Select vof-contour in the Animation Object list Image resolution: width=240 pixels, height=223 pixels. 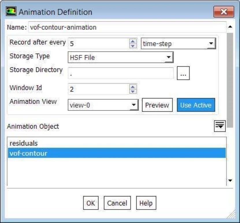(117, 153)
